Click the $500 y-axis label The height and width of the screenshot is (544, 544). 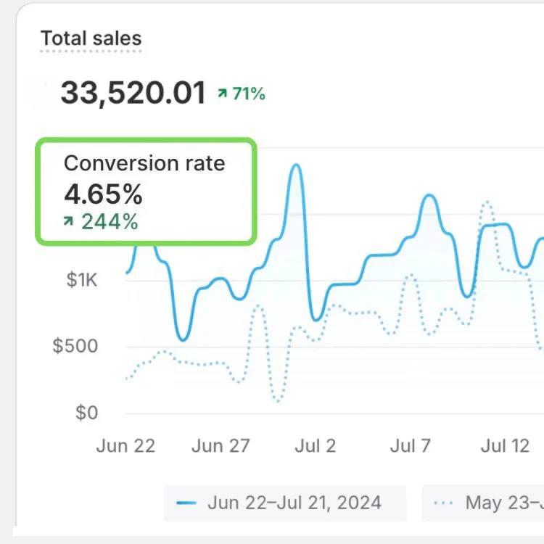75,346
